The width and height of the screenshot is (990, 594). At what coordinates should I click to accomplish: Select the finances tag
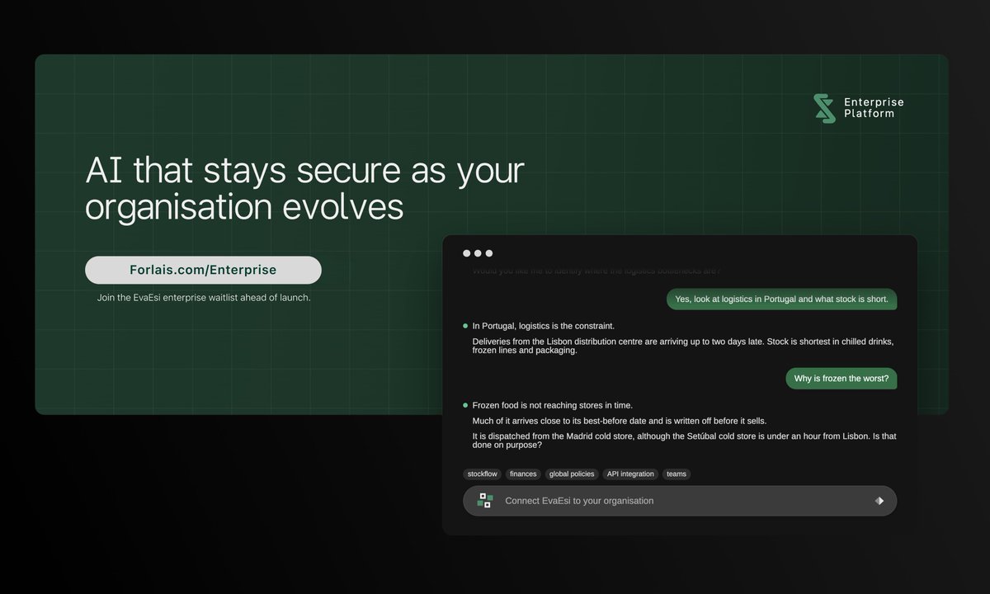coord(523,474)
